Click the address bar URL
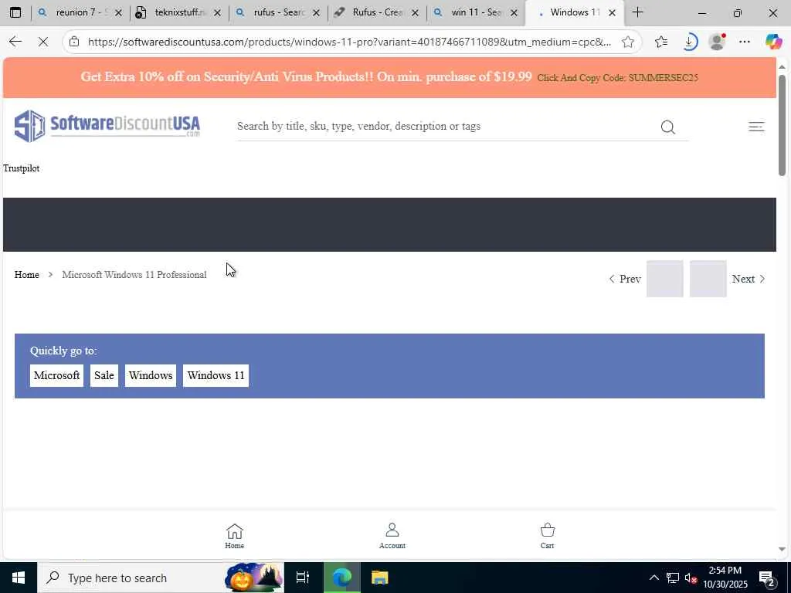 coord(349,42)
